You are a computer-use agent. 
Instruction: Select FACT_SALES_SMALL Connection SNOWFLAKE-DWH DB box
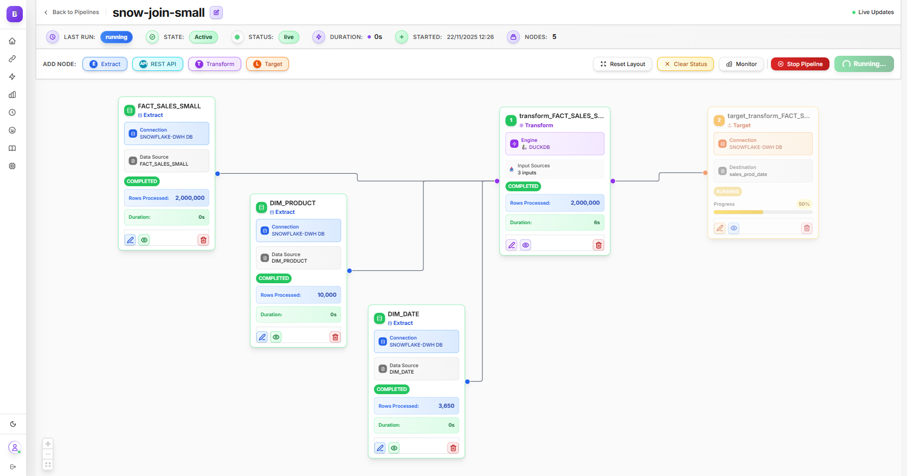[x=166, y=133]
